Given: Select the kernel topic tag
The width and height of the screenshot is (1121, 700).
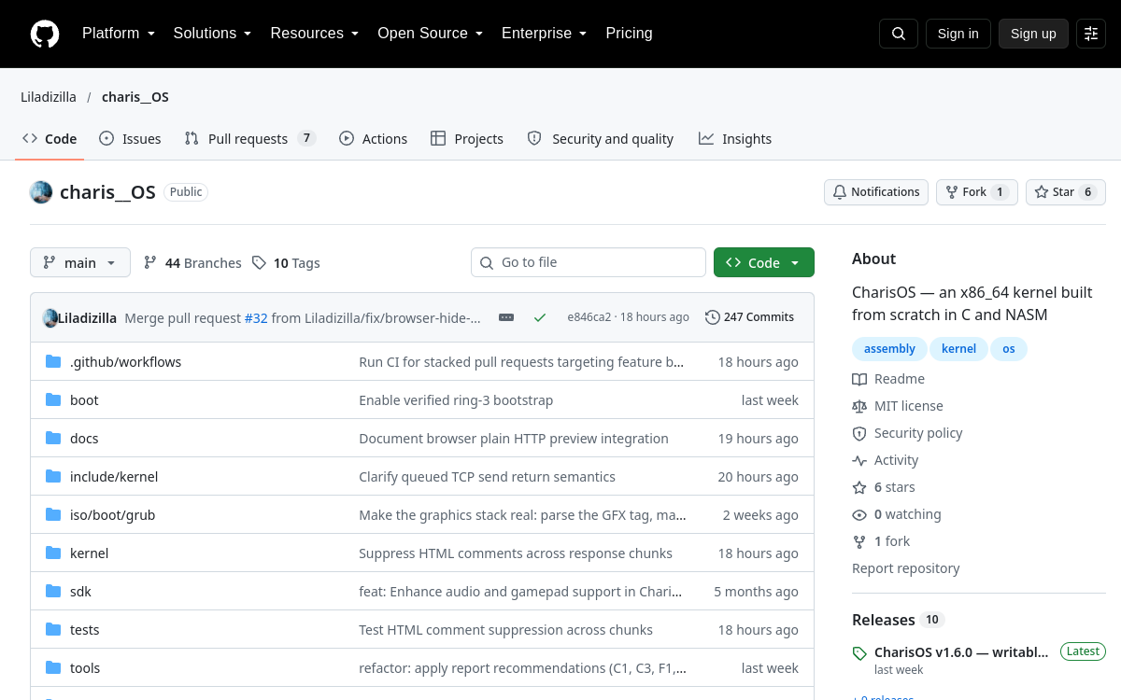Looking at the screenshot, I should click(958, 349).
